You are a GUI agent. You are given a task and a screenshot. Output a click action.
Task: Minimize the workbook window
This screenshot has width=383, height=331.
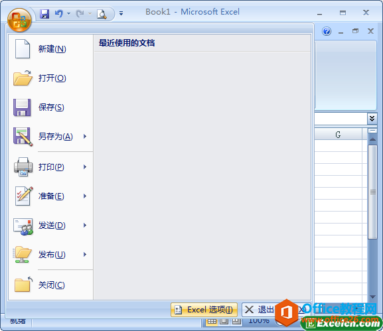pos(341,32)
